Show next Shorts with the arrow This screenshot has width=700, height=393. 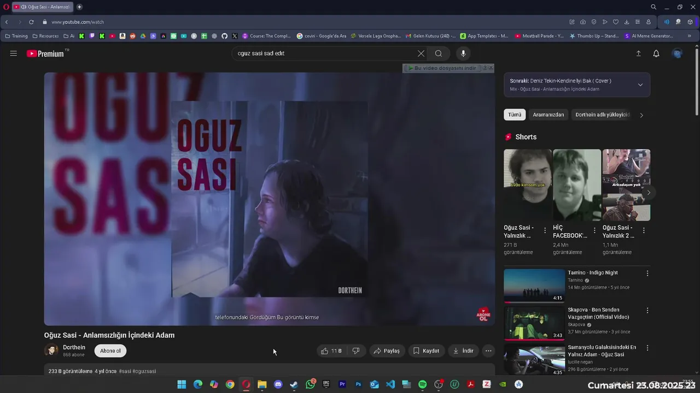click(x=649, y=193)
